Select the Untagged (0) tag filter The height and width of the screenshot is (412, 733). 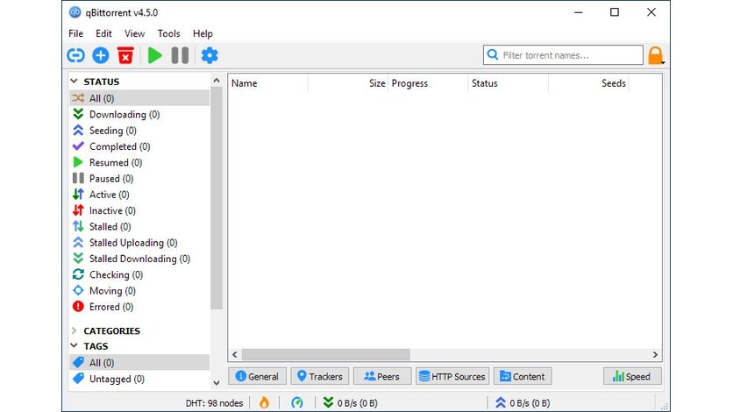[x=139, y=379]
